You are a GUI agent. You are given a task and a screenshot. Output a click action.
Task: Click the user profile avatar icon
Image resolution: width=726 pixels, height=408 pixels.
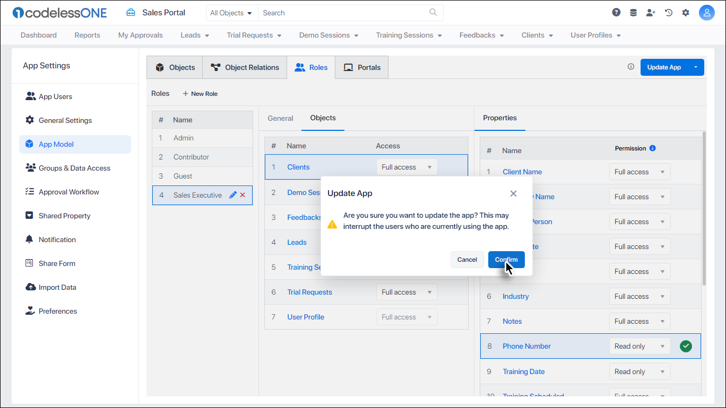706,12
